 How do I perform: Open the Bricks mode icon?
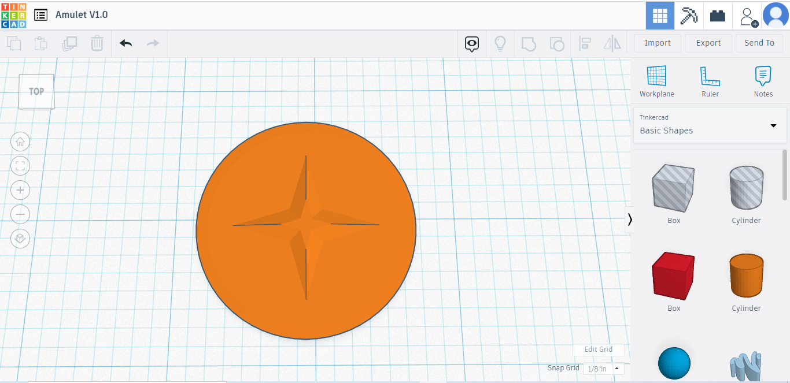(x=718, y=16)
